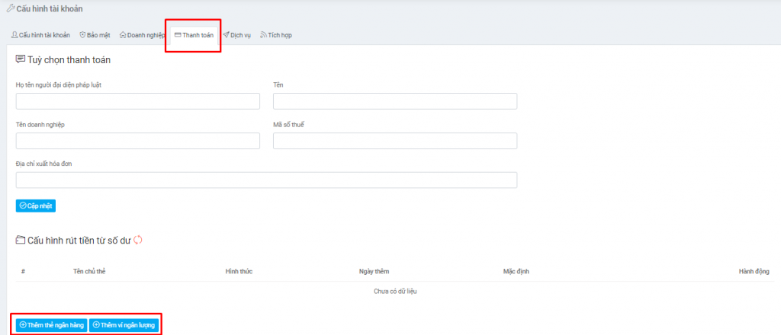Image resolution: width=781 pixels, height=335 pixels.
Task: Click into the Tên input field
Action: click(x=394, y=101)
